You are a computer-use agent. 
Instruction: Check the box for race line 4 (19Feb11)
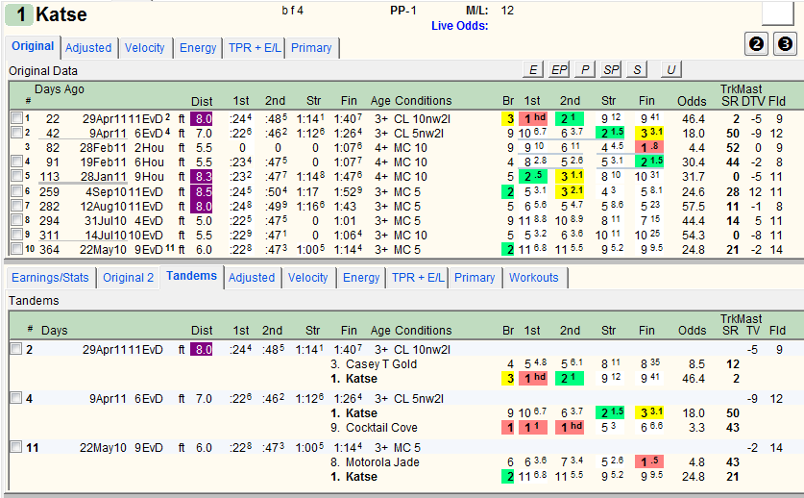point(16,162)
